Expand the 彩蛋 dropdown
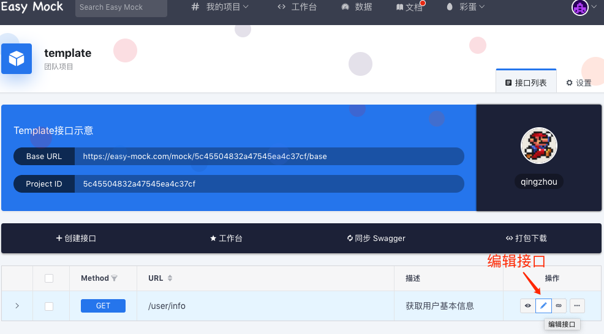Image resolution: width=604 pixels, height=334 pixels. coord(466,7)
